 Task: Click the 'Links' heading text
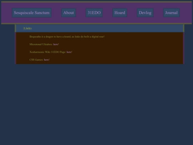[x=28, y=28]
